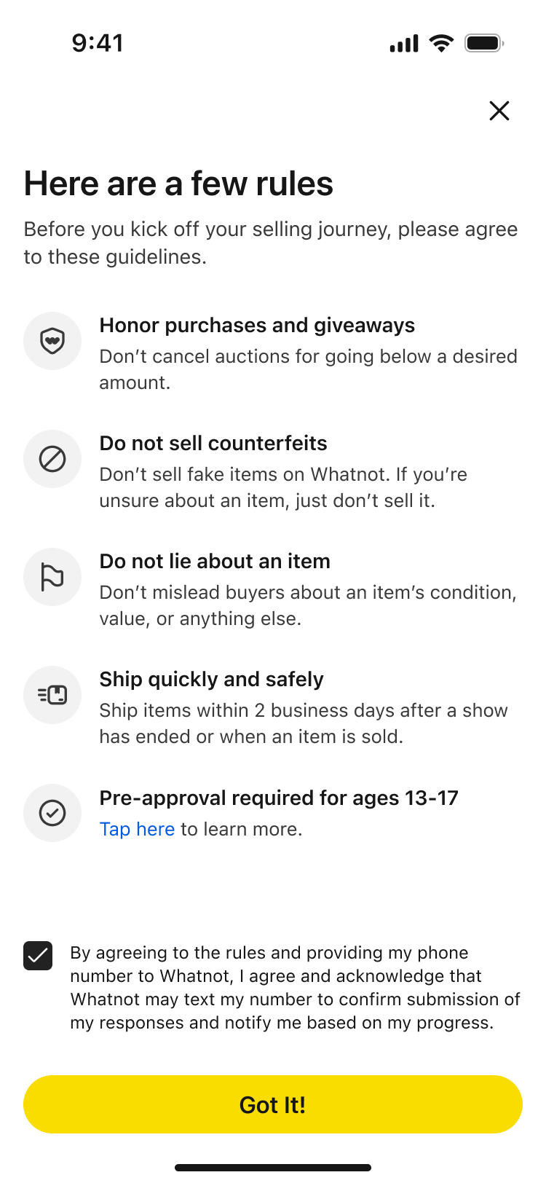Tap the battery indicator icon
Viewport: 546px width, 1183px height.
pyautogui.click(x=484, y=43)
